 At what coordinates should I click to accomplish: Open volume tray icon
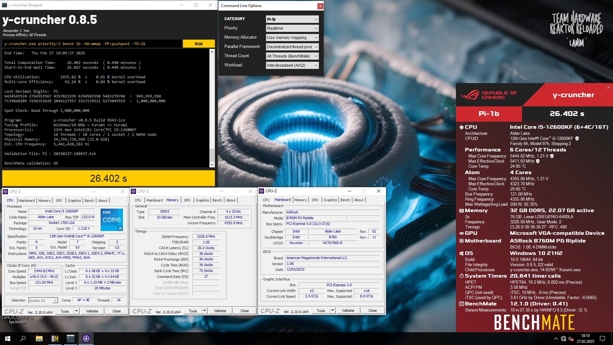[571, 339]
